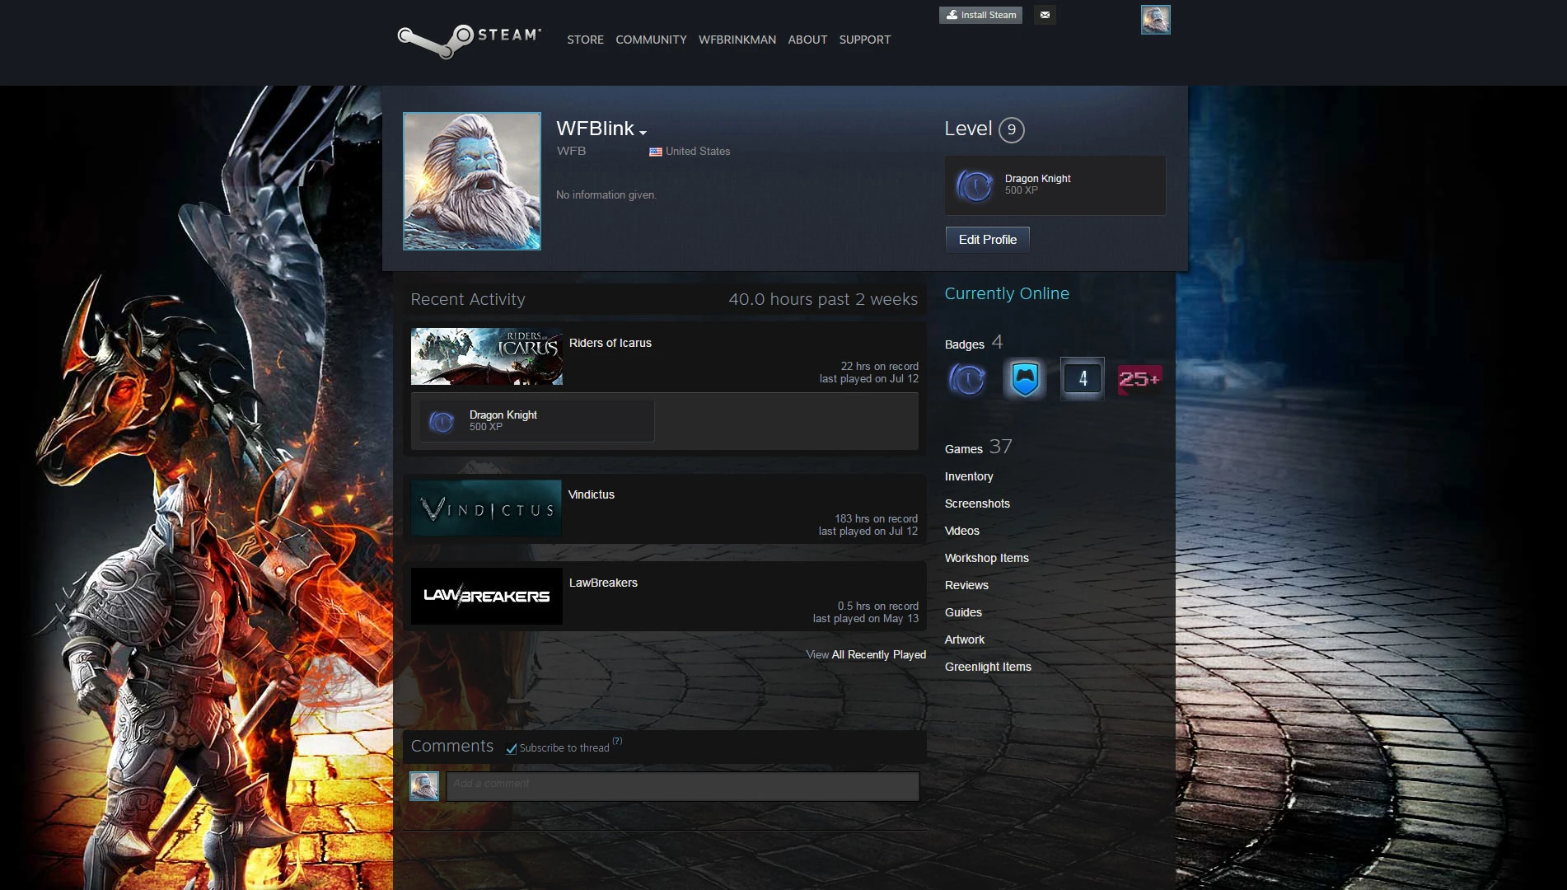Click the No information given text
This screenshot has height=890, width=1567.
click(x=606, y=195)
